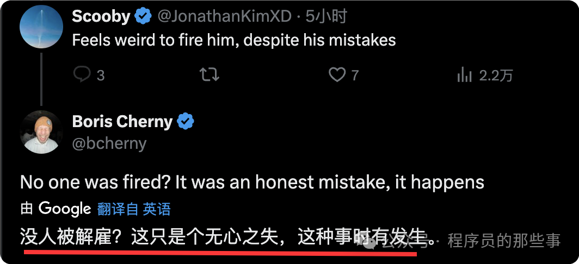Click the Boris Cherny display name
The width and height of the screenshot is (579, 264).
[x=122, y=122]
